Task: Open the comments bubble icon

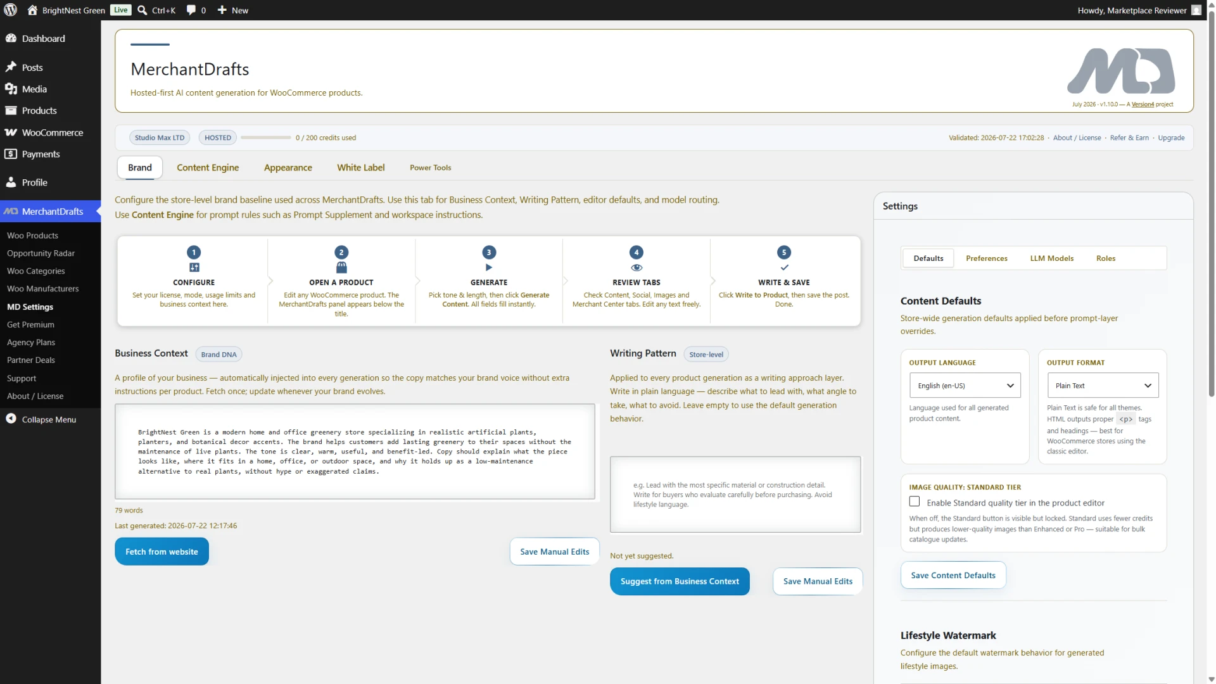Action: click(191, 10)
